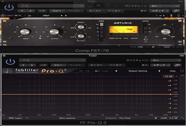Screen dimensions: 186x126
Task: Set meter mode to OUT
Action: (x=145, y=32)
